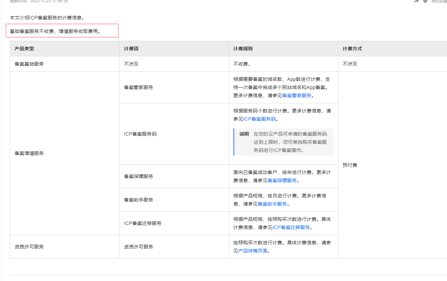This screenshot has width=447, height=281.
Task: Click the 计费规则 column header
Action: click(283, 49)
